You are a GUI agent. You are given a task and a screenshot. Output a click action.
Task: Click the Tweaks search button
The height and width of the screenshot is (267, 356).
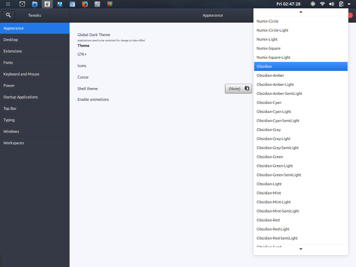(9, 15)
